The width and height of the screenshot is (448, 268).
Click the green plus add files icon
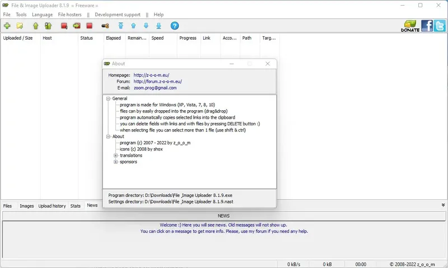click(7, 26)
